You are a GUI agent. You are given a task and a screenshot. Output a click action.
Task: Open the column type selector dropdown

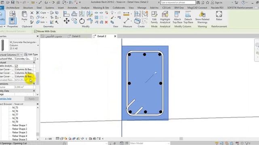point(38,46)
